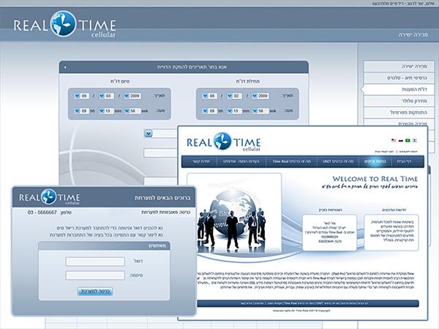
Task: Click the website footer navigation links bar
Action: pyautogui.click(x=308, y=303)
